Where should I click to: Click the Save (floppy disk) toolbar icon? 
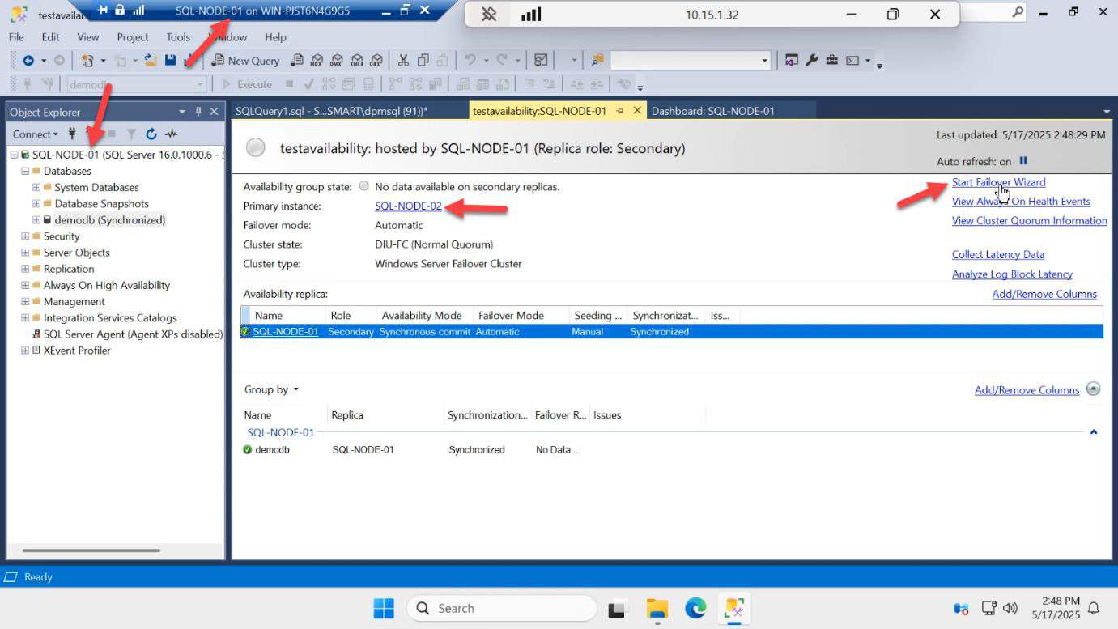(170, 60)
